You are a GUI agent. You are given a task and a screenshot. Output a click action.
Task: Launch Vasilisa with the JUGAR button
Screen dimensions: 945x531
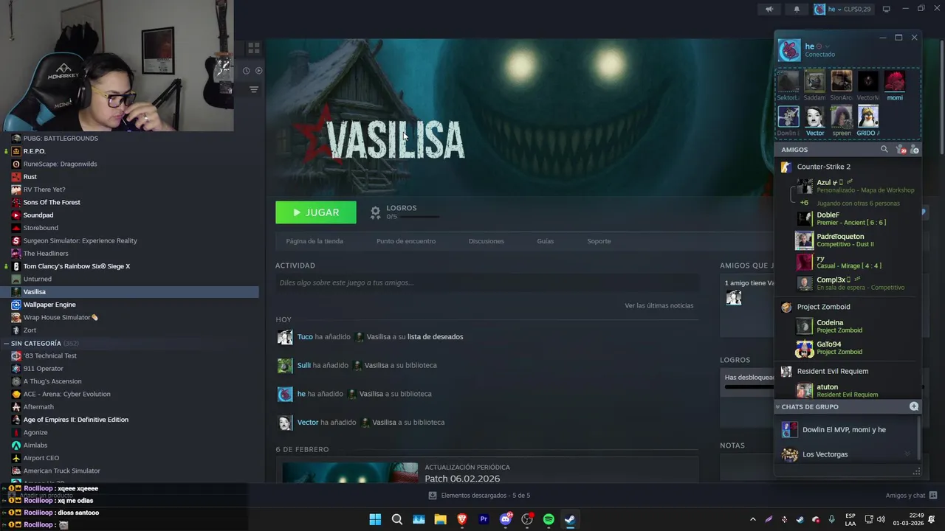tap(316, 212)
